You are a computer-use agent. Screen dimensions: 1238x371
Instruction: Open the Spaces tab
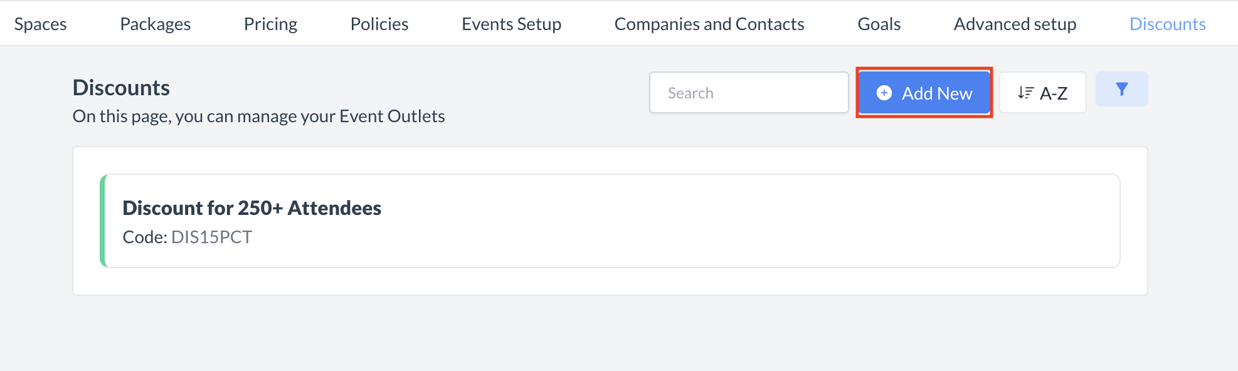click(41, 24)
